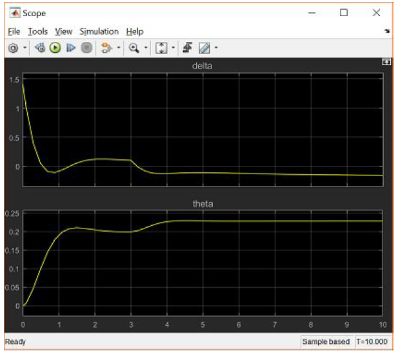Open the Simulation menu
398x353 pixels.
click(x=99, y=31)
